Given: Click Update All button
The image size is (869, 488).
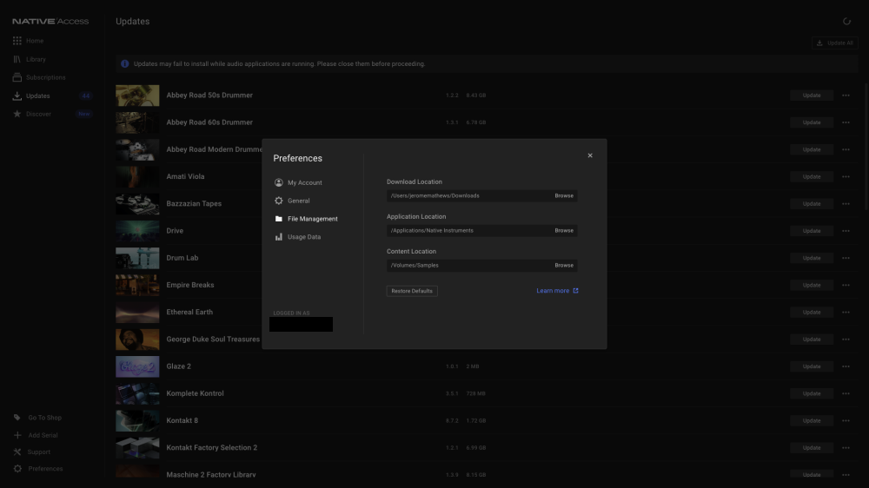Looking at the screenshot, I should tap(834, 43).
